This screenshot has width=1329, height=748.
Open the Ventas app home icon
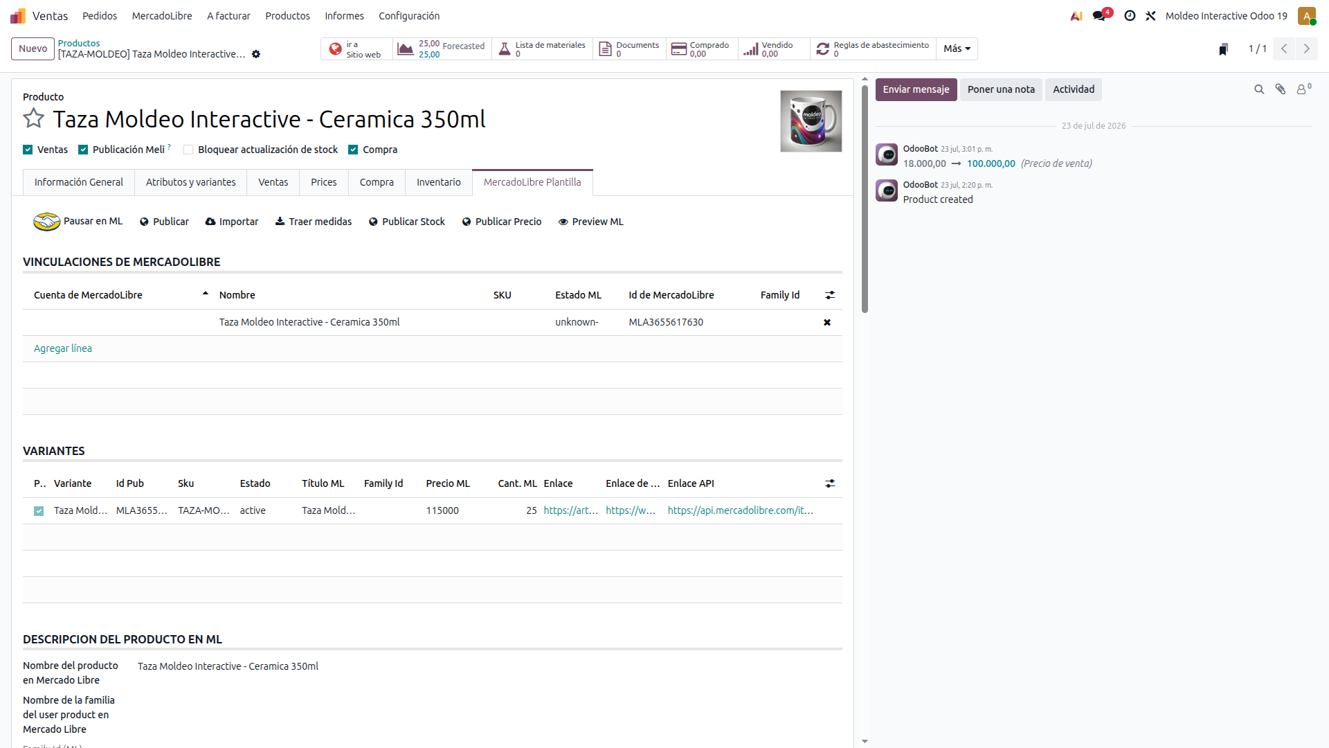(18, 15)
